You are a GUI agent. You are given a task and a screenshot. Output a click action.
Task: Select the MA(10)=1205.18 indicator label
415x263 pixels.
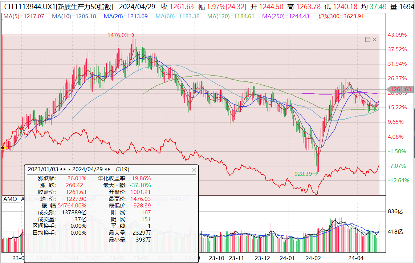[74, 16]
